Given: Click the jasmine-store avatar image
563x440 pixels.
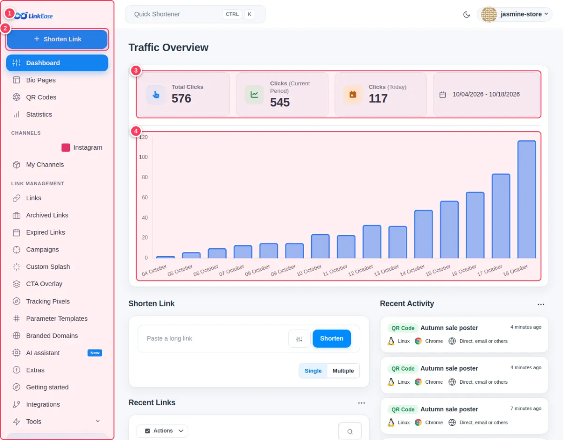Looking at the screenshot, I should (x=489, y=14).
